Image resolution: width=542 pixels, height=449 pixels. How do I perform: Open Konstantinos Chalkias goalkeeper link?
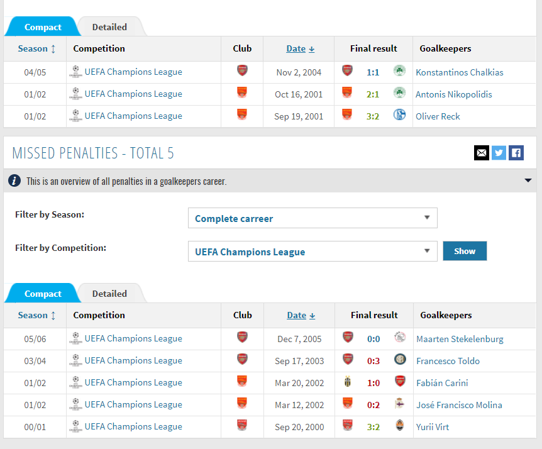click(459, 72)
